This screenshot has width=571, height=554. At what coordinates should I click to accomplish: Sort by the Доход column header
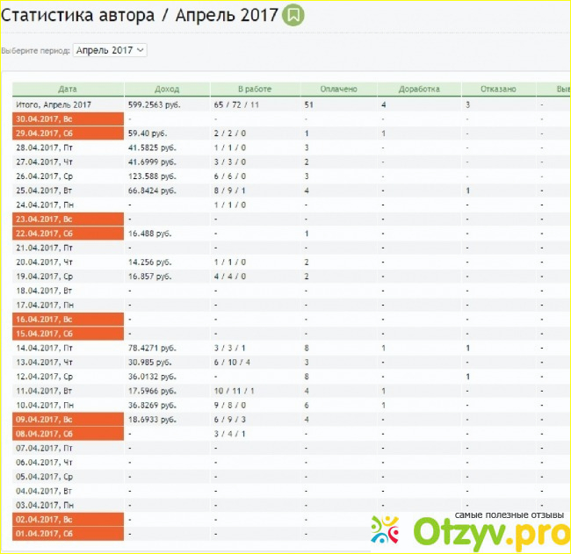tap(167, 89)
